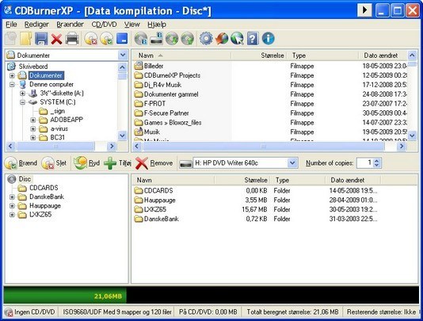Click the globe with orange arrow icon
This screenshot has width=423, height=321.
[x=222, y=39]
